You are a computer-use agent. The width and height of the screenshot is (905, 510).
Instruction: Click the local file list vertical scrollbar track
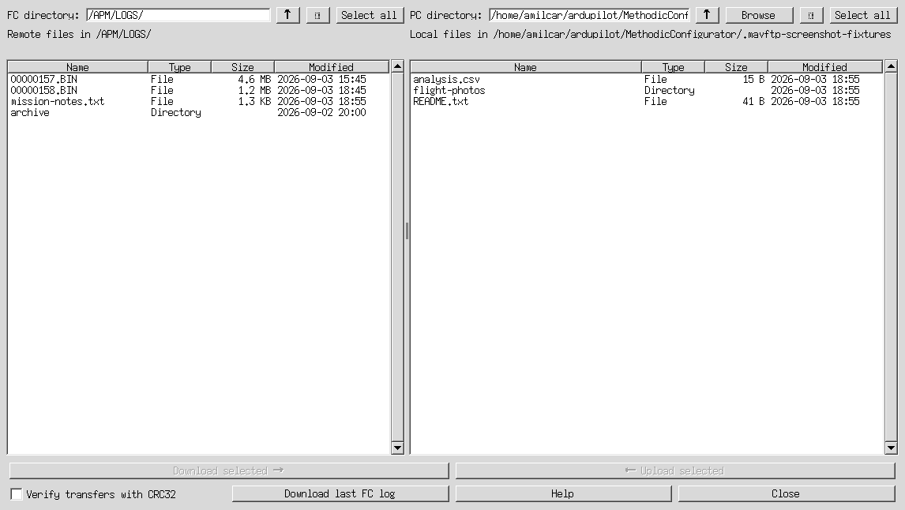click(x=891, y=257)
